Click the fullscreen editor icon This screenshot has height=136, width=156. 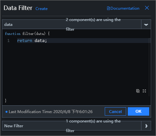144,91
